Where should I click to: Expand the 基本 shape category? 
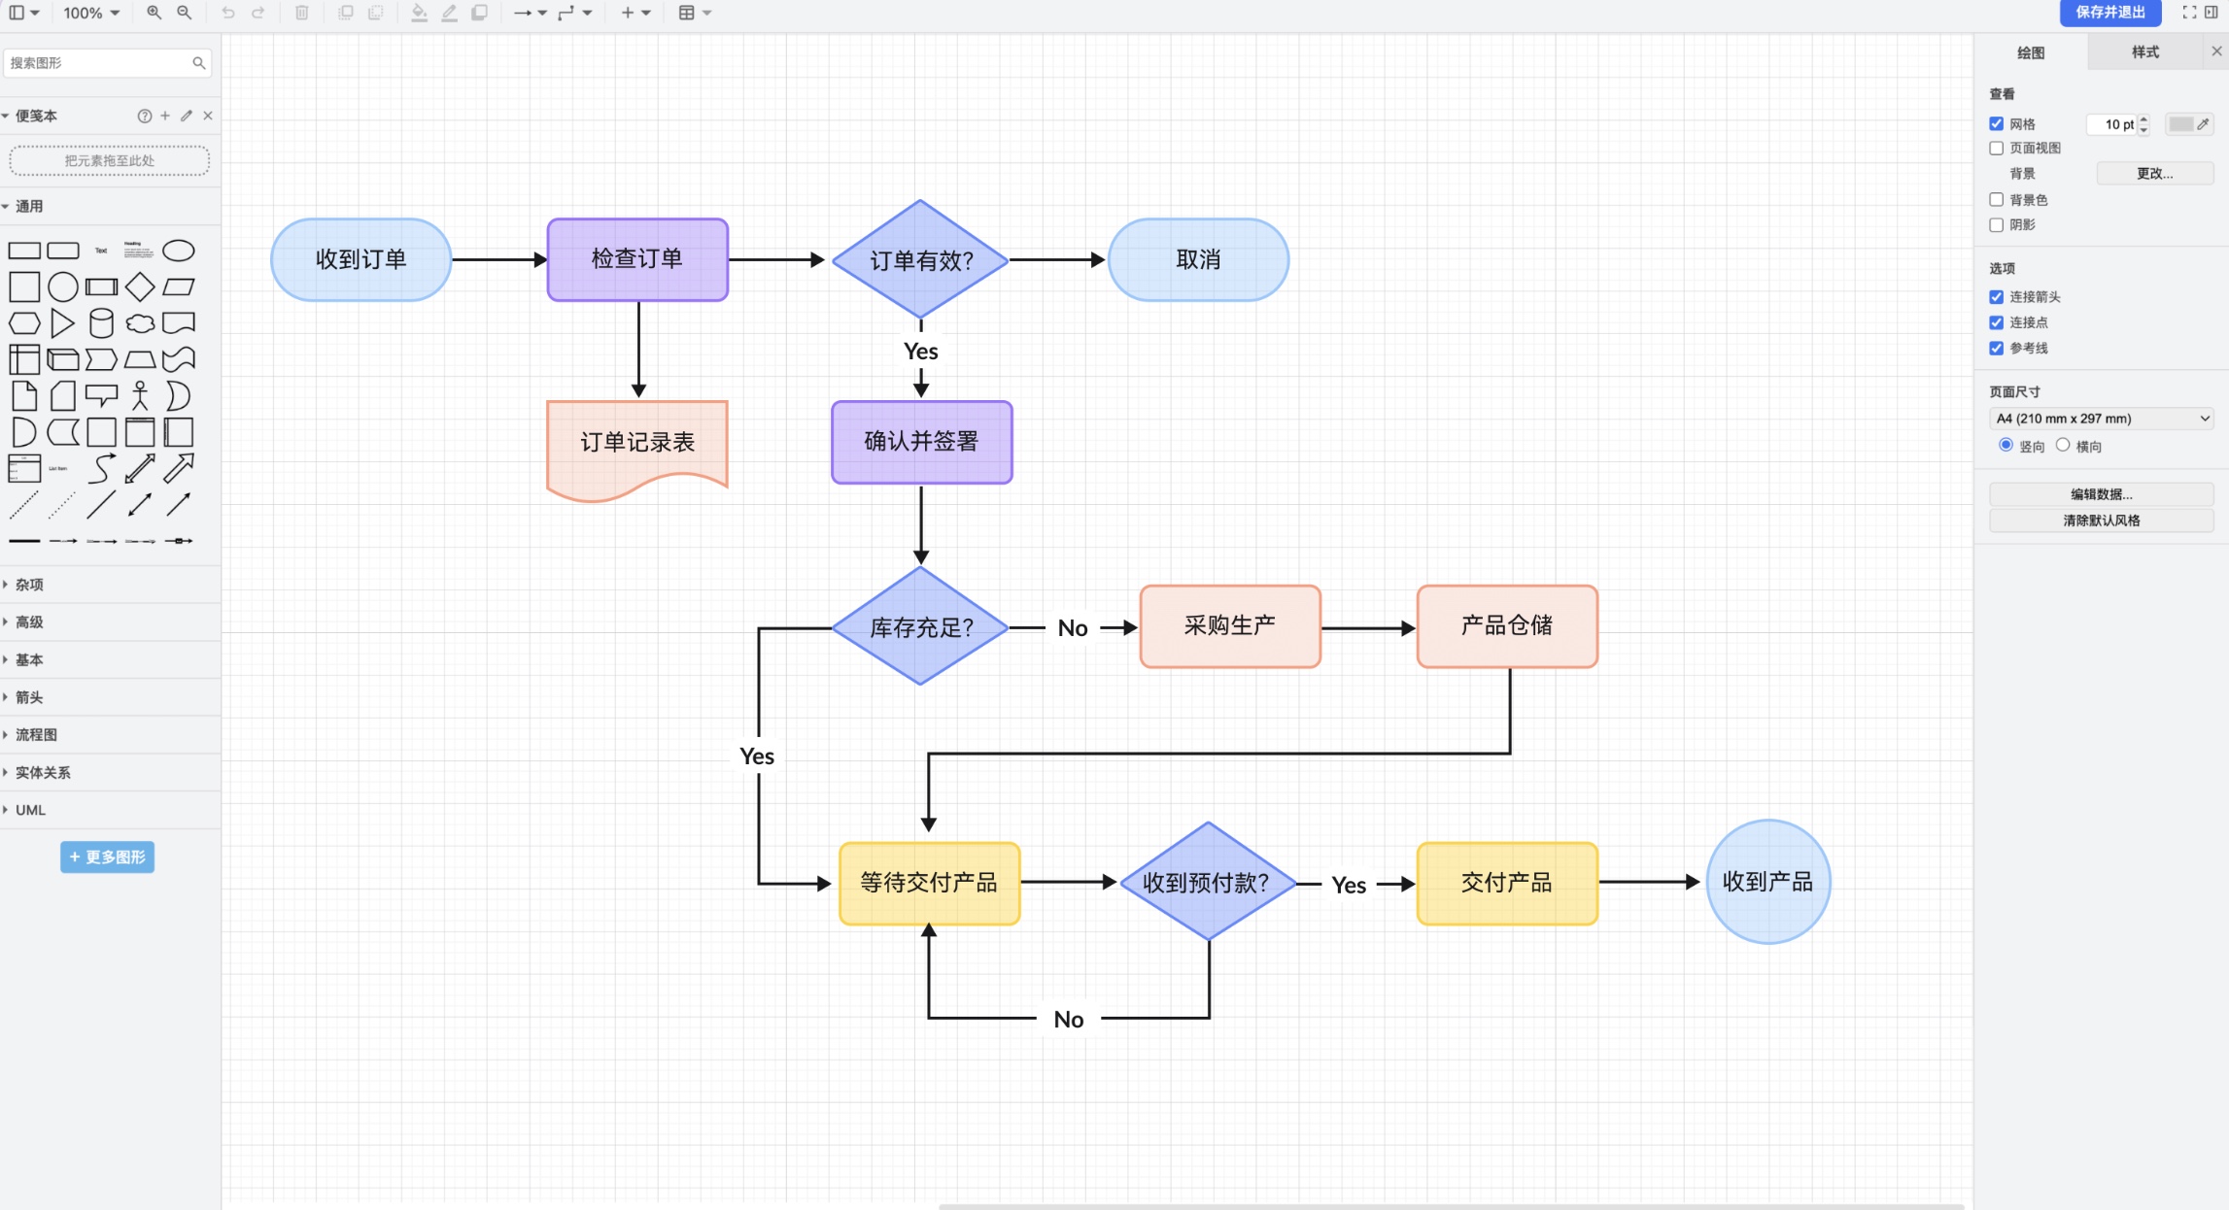coord(110,660)
